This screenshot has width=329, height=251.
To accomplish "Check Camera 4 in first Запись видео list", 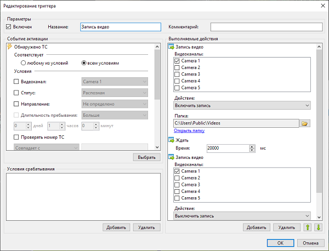I will pos(177,81).
